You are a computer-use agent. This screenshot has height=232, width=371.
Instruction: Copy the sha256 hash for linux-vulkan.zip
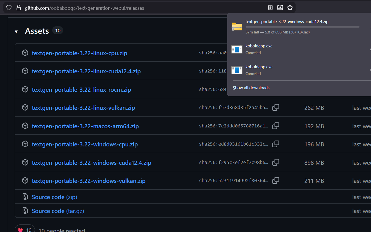coord(276,107)
